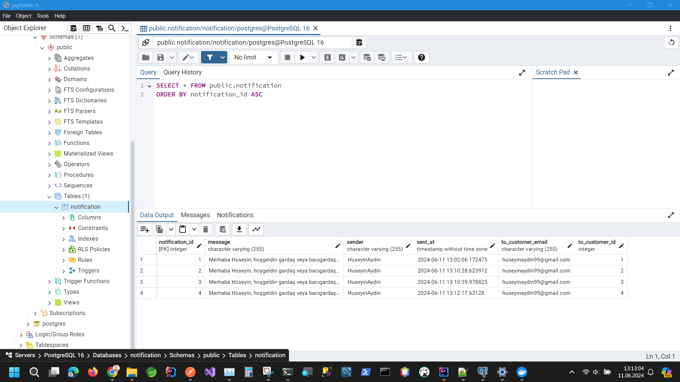Select the Triggers tree item
The width and height of the screenshot is (680, 382).
89,271
